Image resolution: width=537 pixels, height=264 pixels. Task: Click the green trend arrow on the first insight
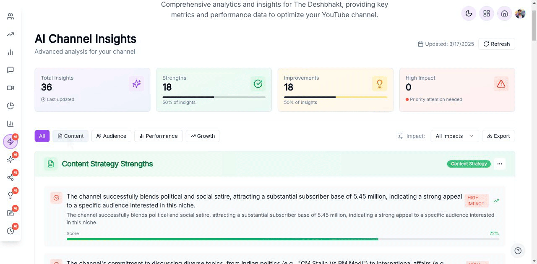(496, 201)
